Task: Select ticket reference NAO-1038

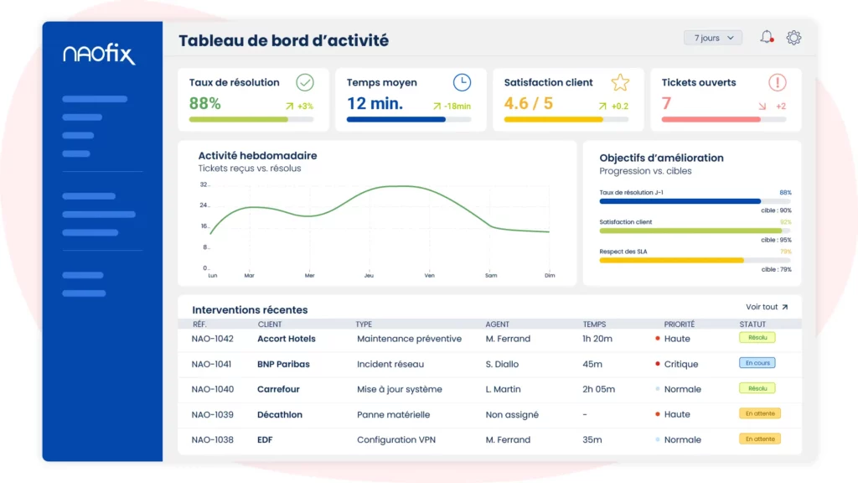Action: pos(212,439)
